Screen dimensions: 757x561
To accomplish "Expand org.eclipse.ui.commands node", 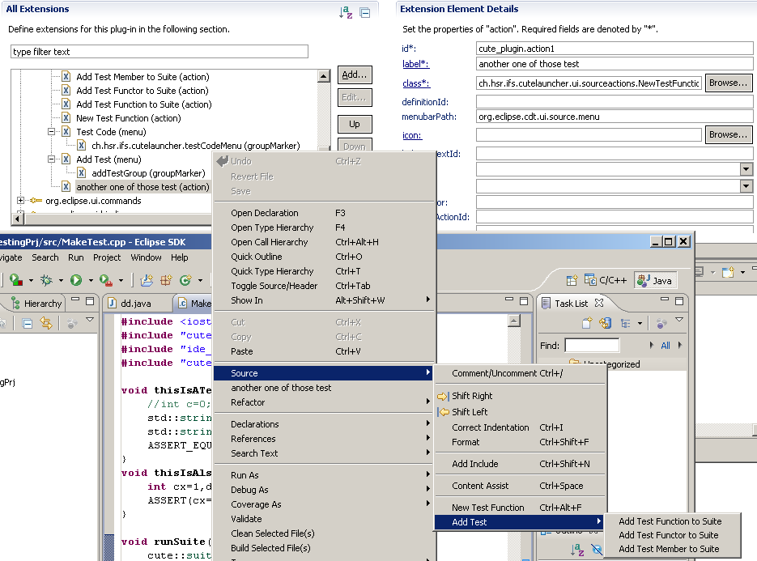I will (20, 201).
